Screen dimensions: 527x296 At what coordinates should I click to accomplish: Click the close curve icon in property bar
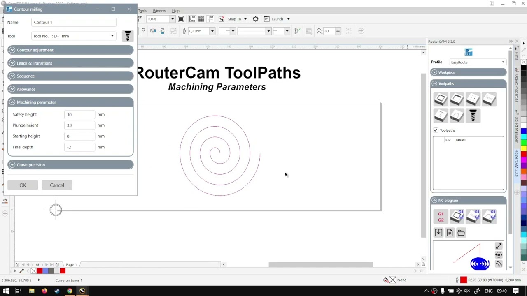[297, 31]
